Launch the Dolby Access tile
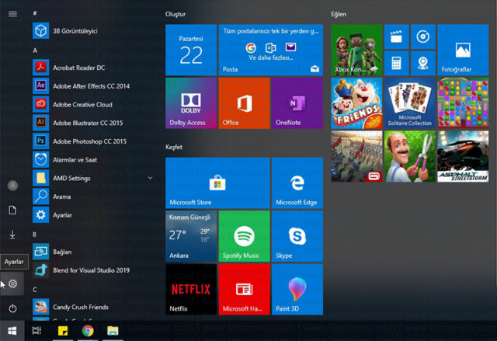Image resolution: width=497 pixels, height=341 pixels. (191, 103)
